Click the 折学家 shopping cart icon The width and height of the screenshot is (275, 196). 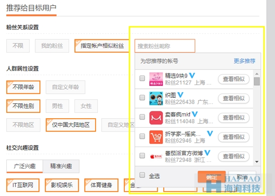[156, 137]
